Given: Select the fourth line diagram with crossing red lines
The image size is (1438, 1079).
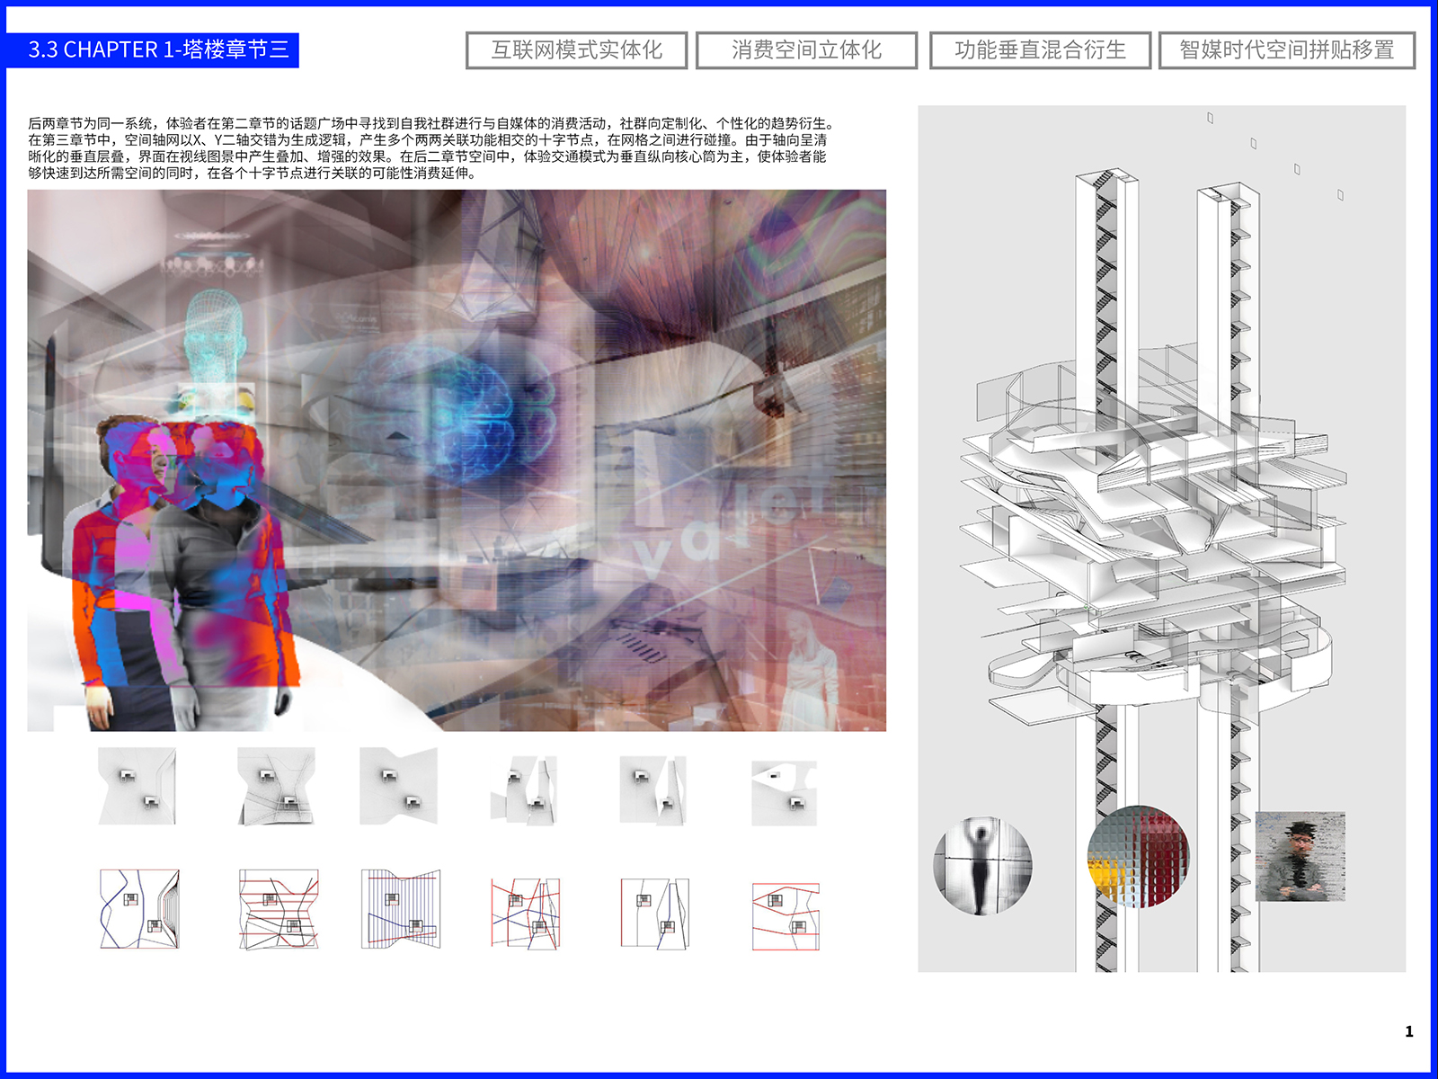Looking at the screenshot, I should [526, 914].
